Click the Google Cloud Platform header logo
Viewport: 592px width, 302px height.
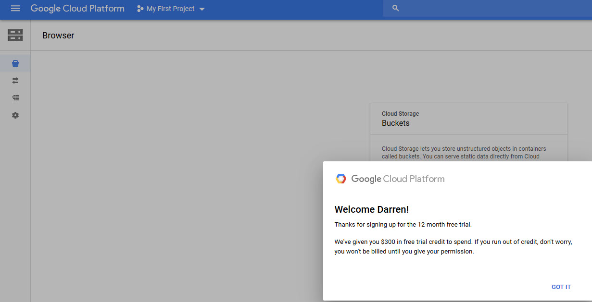click(77, 9)
